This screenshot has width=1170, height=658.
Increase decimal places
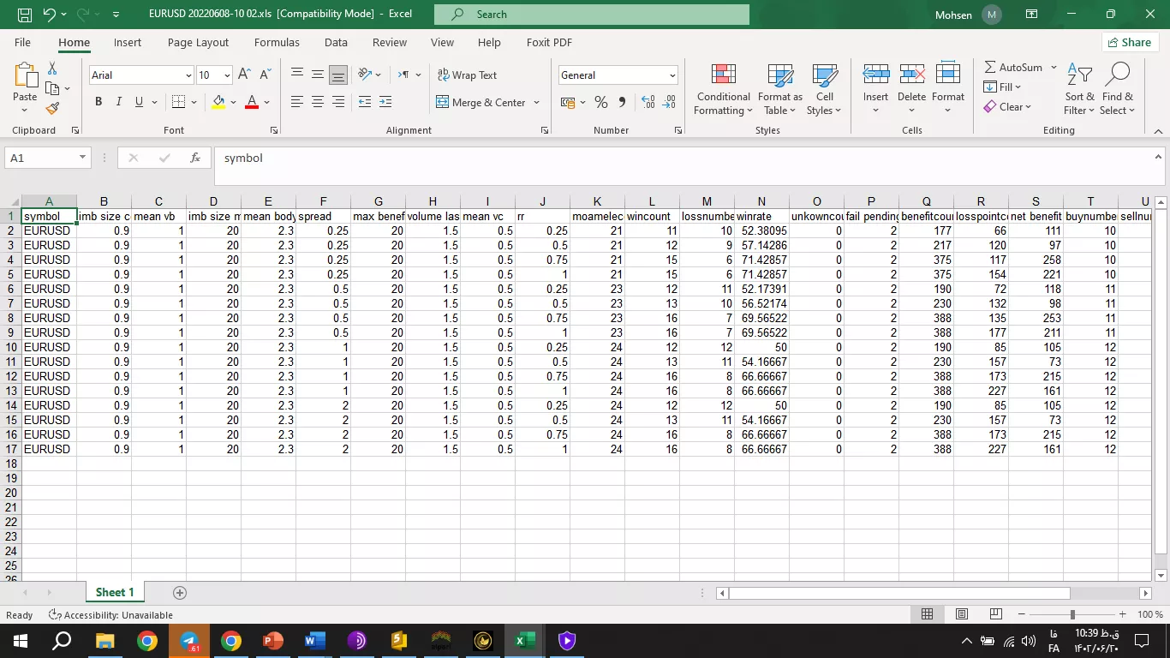pos(648,102)
